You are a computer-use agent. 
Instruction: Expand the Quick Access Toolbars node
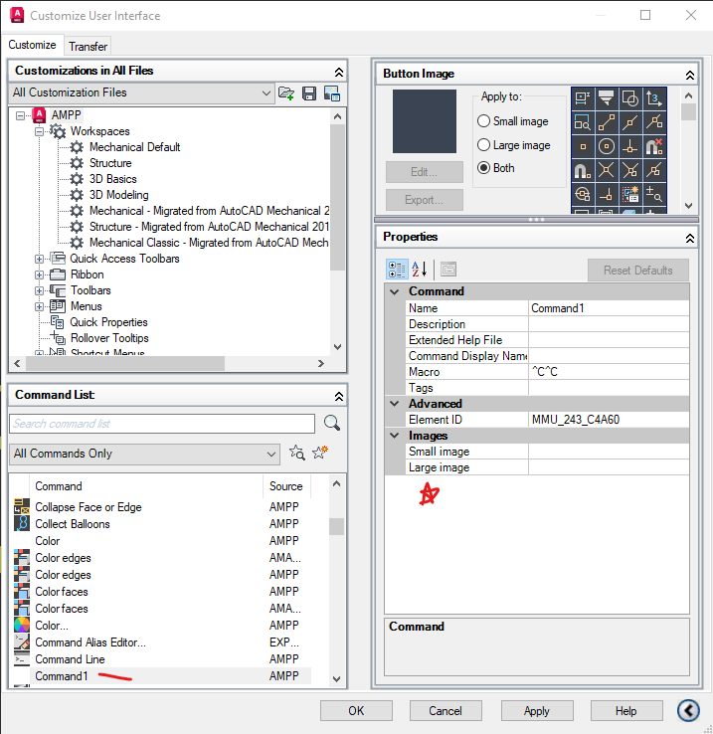click(40, 259)
